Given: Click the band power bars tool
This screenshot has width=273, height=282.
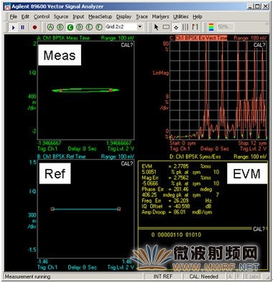Looking at the screenshot, I should click(x=185, y=27).
